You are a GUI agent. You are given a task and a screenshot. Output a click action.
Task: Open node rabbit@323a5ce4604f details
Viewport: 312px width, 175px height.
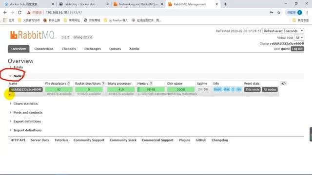(x=26, y=89)
